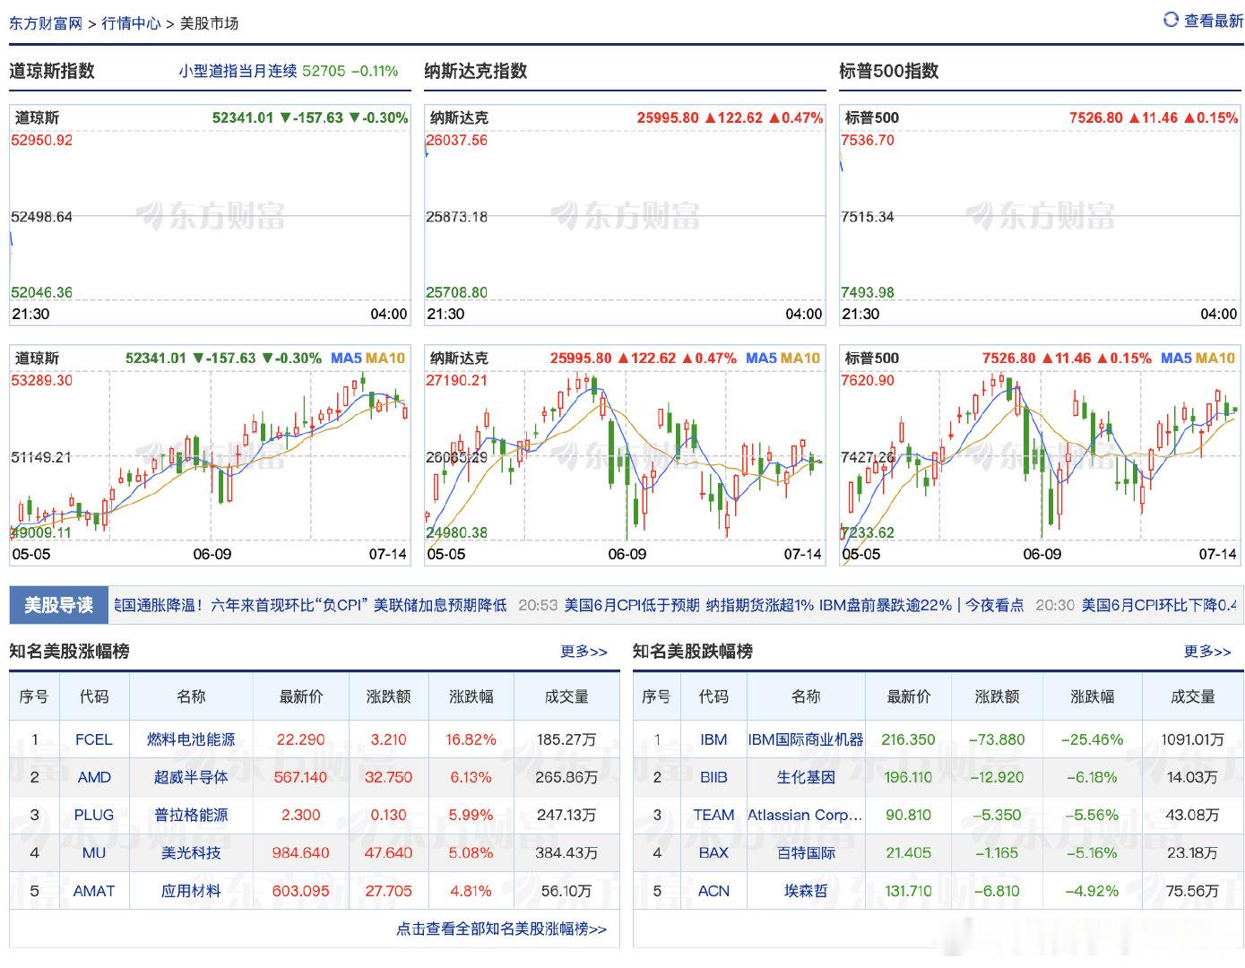This screenshot has width=1245, height=968.
Task: Open the TEAM ticker code
Action: [x=713, y=815]
